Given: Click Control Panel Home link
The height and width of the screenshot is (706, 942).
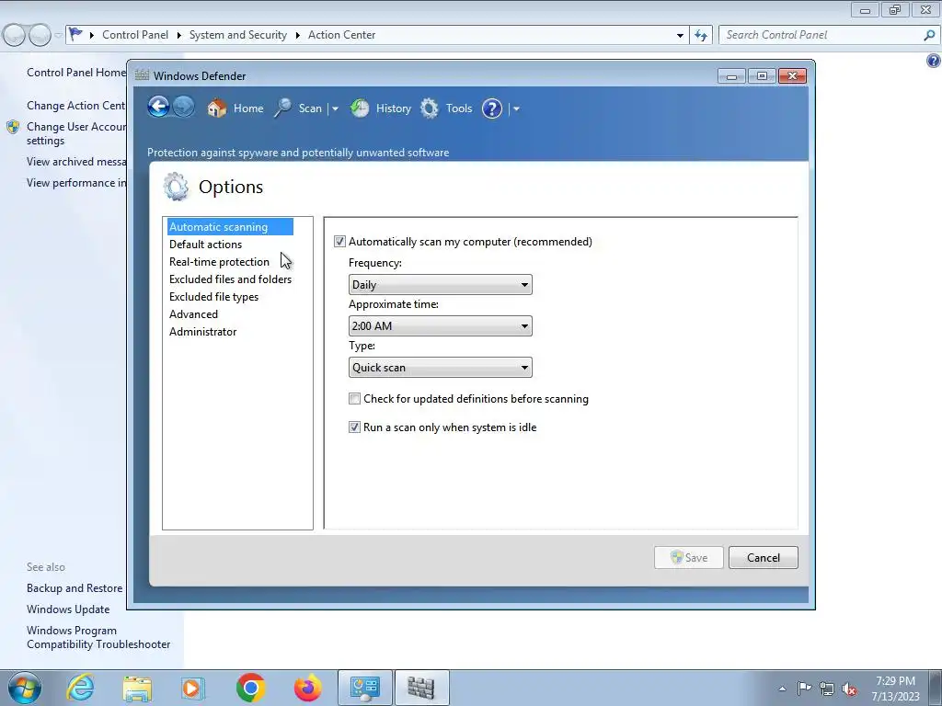Looking at the screenshot, I should tap(76, 73).
